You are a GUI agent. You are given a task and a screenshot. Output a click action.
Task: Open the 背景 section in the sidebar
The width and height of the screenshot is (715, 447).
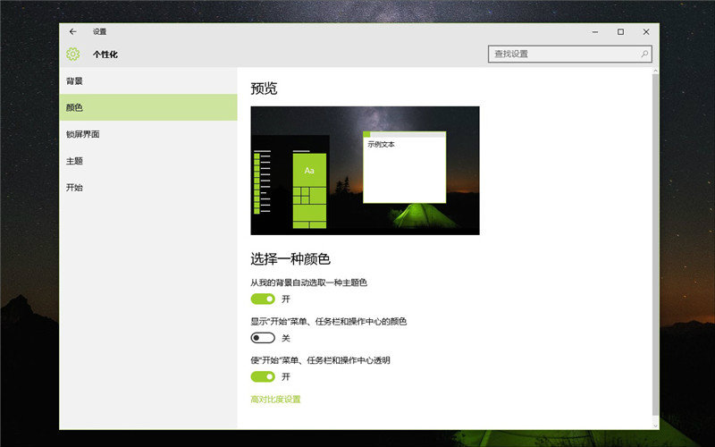click(75, 81)
